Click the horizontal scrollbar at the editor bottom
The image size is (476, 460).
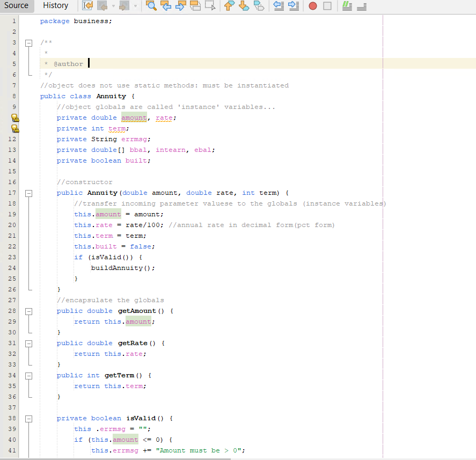coord(115,459)
